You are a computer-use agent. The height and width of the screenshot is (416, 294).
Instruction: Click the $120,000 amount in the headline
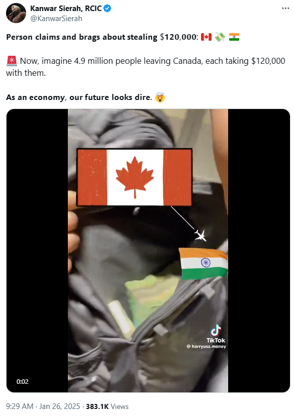[178, 37]
